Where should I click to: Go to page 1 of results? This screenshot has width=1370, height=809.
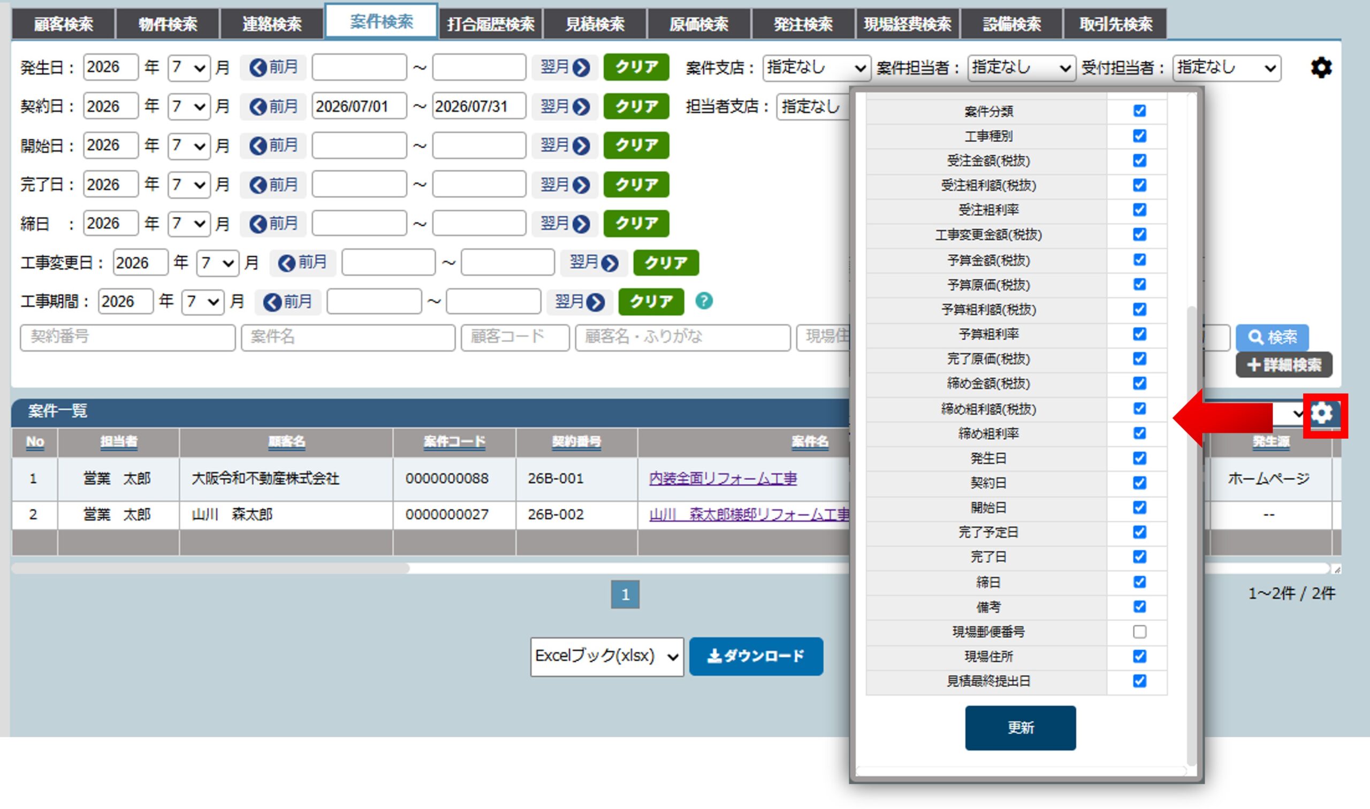(x=625, y=594)
